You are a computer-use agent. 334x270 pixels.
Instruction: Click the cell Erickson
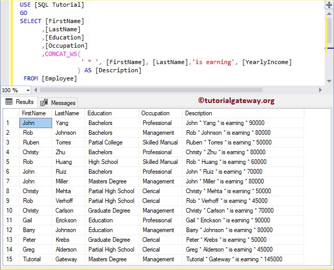(x=68, y=220)
